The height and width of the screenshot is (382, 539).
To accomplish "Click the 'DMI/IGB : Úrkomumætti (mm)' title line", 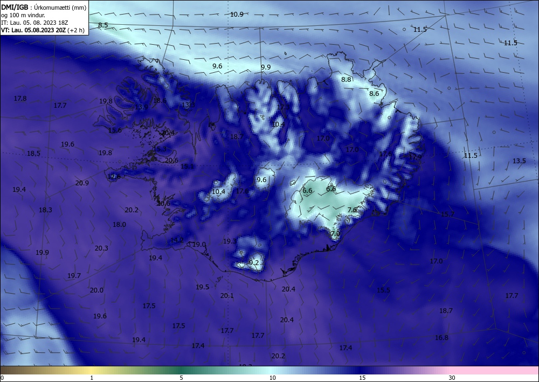I will click(x=44, y=7).
